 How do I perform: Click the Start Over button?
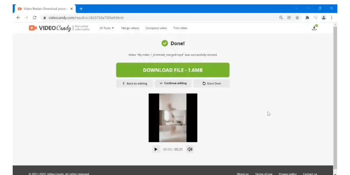point(212,84)
